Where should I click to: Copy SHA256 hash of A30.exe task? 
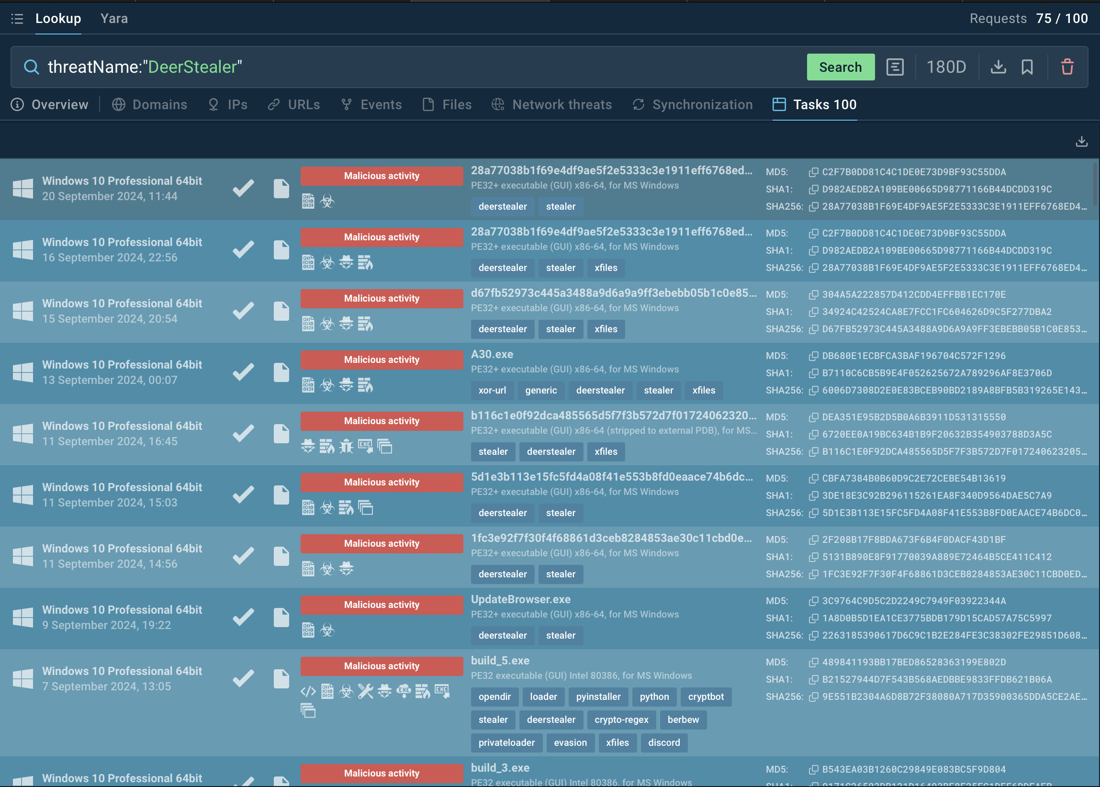coord(814,391)
